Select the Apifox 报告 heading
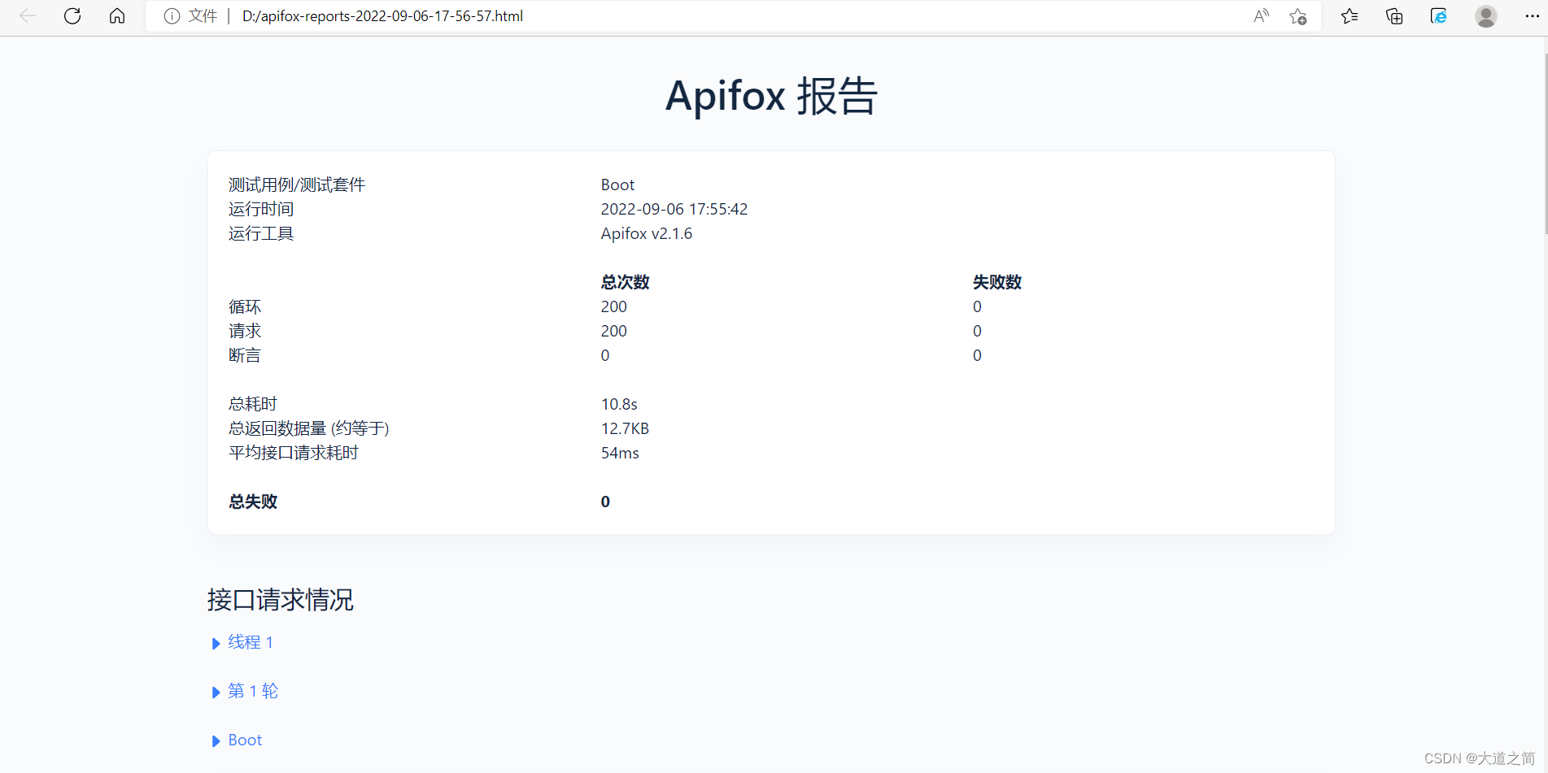 pyautogui.click(x=771, y=96)
